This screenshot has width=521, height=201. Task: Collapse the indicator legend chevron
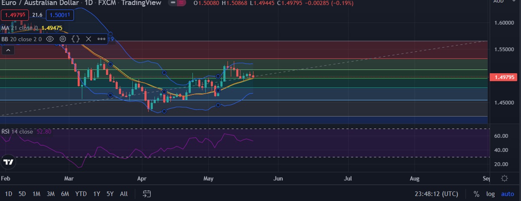8,50
